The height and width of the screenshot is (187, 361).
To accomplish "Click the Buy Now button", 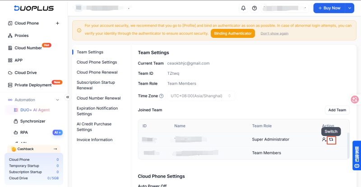I will click(329, 8).
